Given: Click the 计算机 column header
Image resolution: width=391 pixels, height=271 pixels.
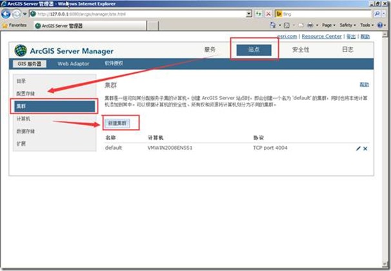Looking at the screenshot, I should click(x=155, y=137).
